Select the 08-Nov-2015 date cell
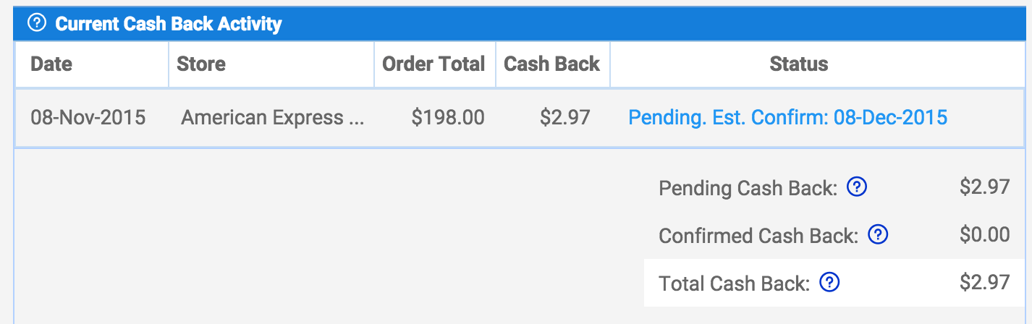 pos(88,117)
